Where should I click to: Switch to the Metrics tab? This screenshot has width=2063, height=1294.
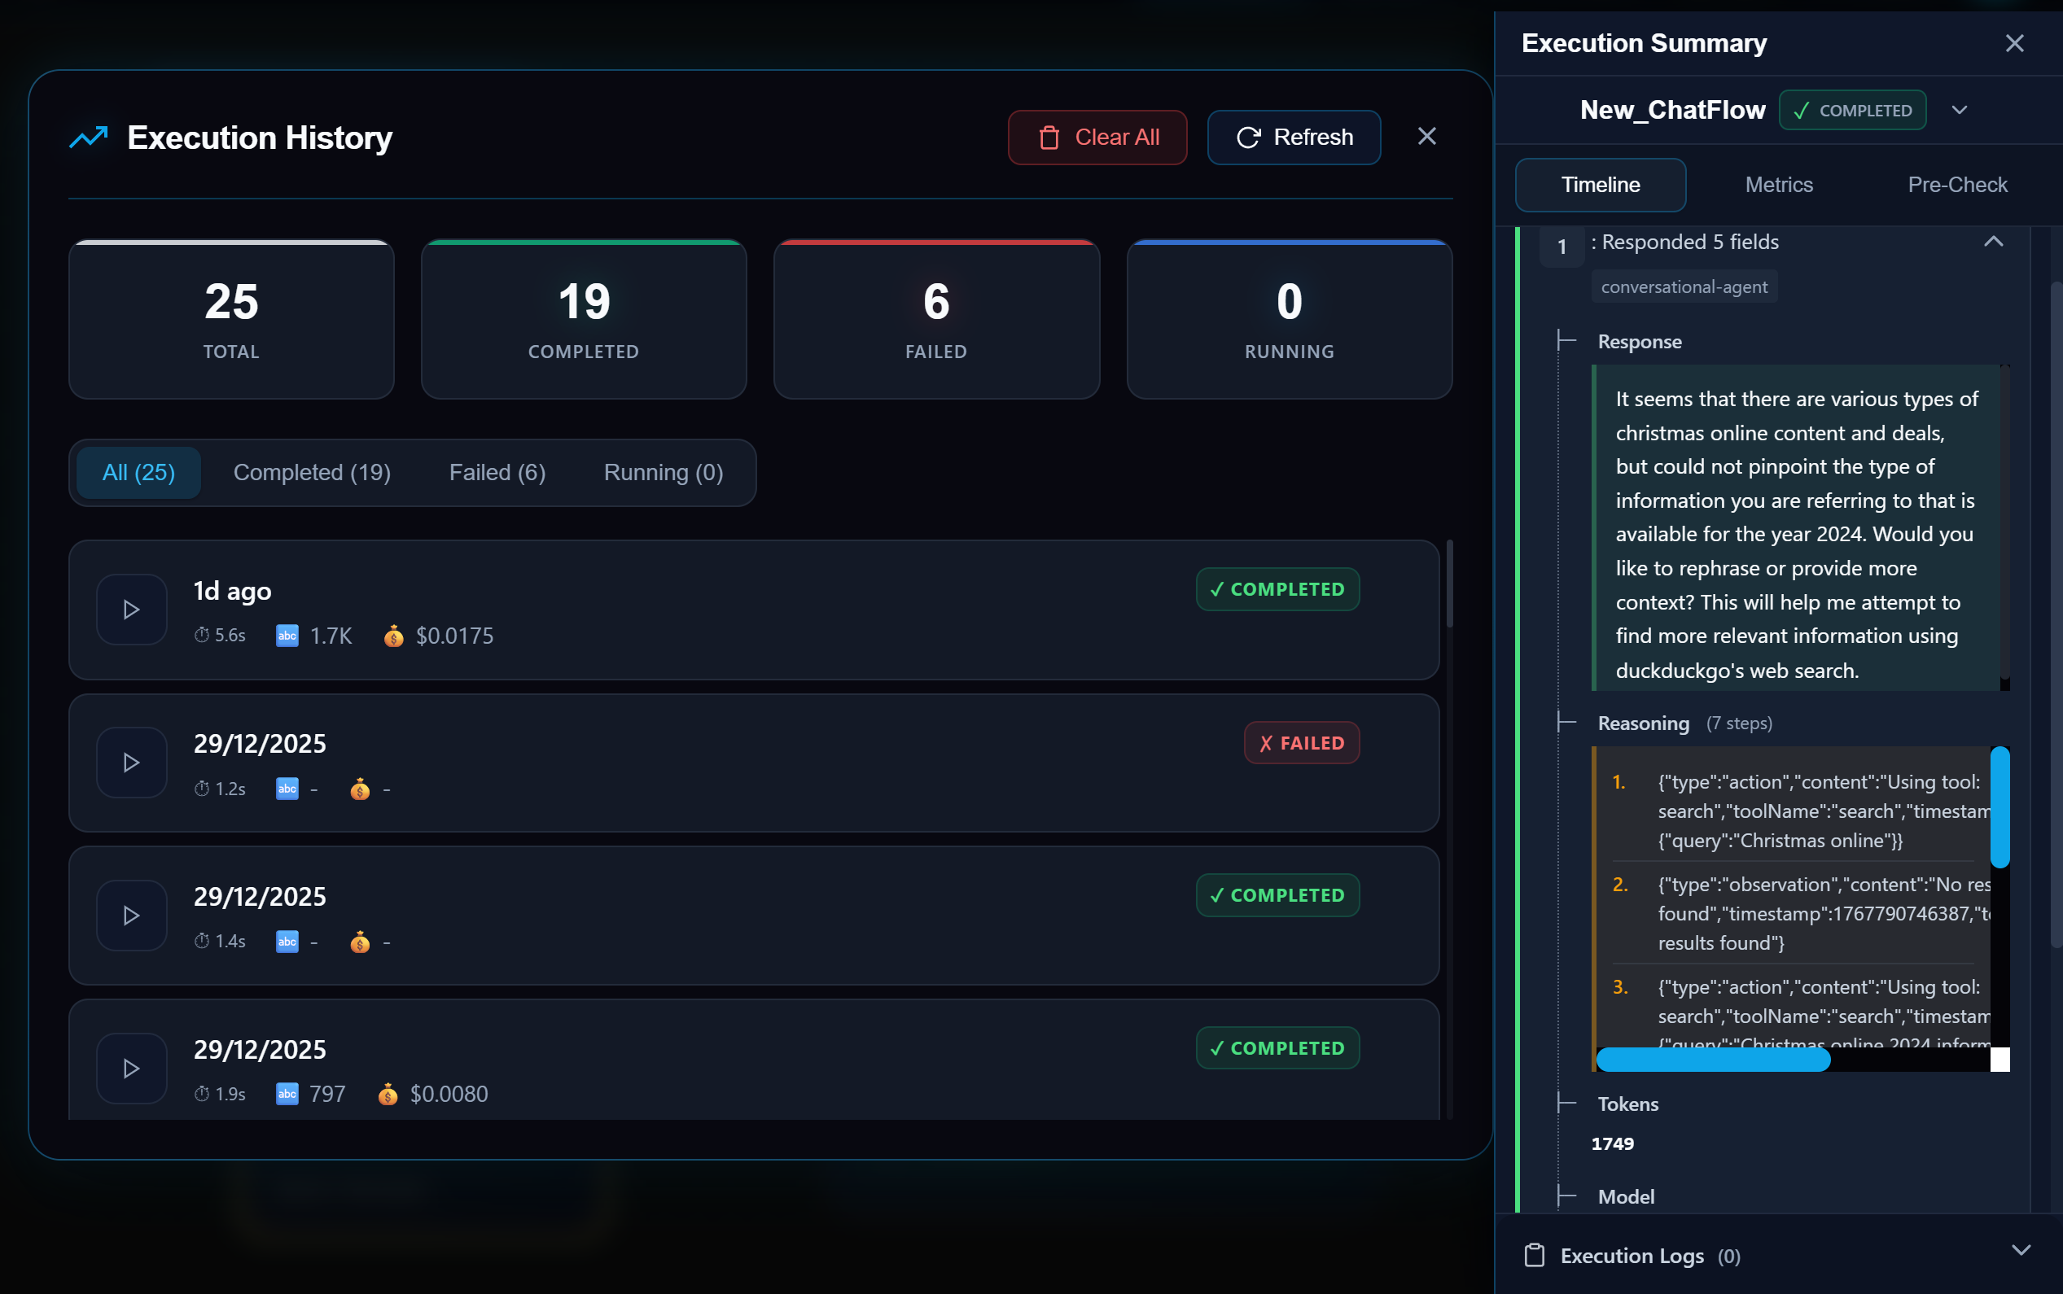point(1778,185)
